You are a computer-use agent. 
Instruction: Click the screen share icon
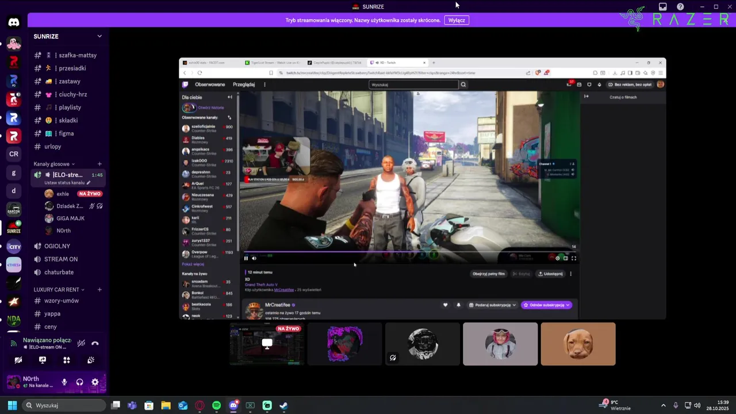coord(43,360)
